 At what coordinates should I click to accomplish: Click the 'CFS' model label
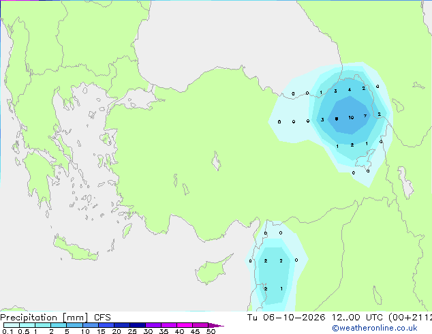pyautogui.click(x=102, y=318)
